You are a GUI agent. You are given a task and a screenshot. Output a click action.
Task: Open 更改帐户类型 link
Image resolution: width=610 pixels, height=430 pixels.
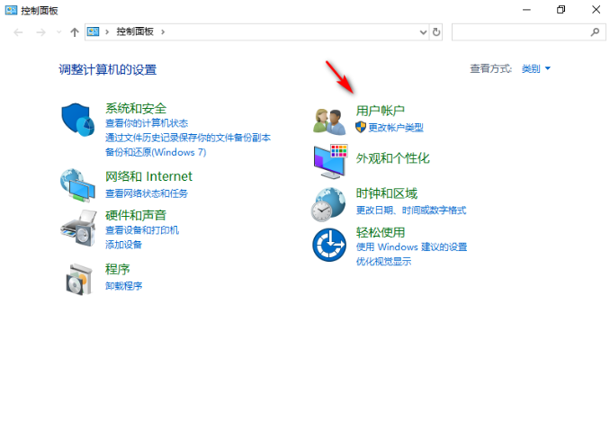click(x=395, y=128)
